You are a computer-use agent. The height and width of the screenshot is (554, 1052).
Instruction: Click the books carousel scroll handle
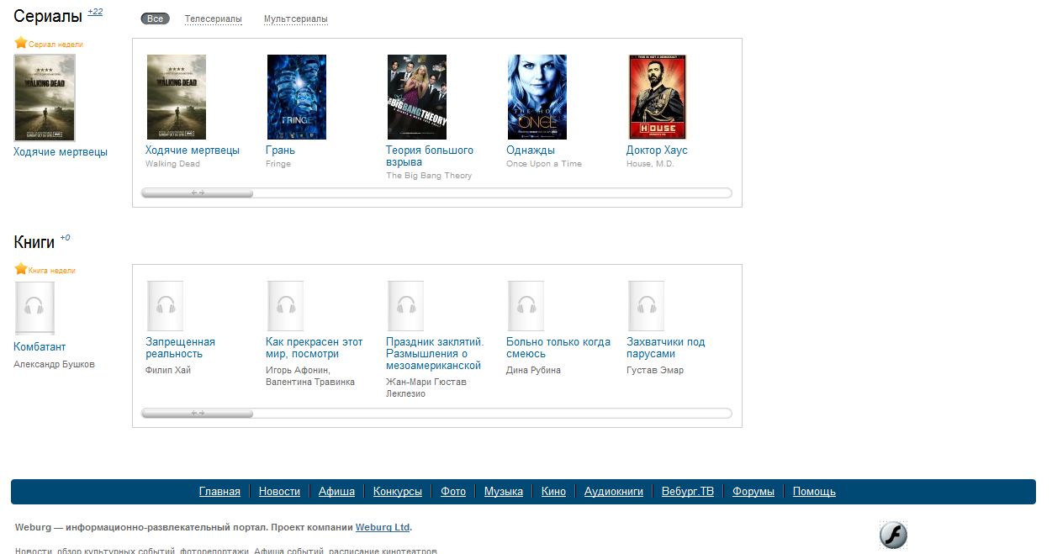(x=198, y=414)
